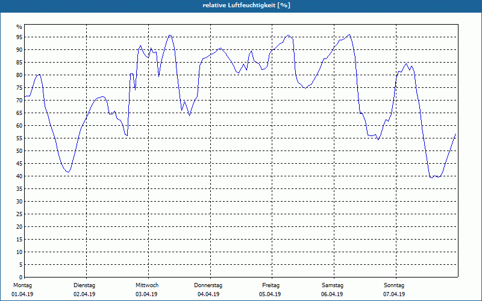This screenshot has height=301, width=482.
Task: Click the y-axis value 5
Action: pos(20,265)
